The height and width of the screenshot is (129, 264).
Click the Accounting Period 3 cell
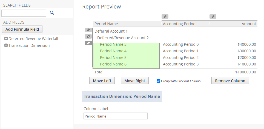pyautogui.click(x=181, y=64)
